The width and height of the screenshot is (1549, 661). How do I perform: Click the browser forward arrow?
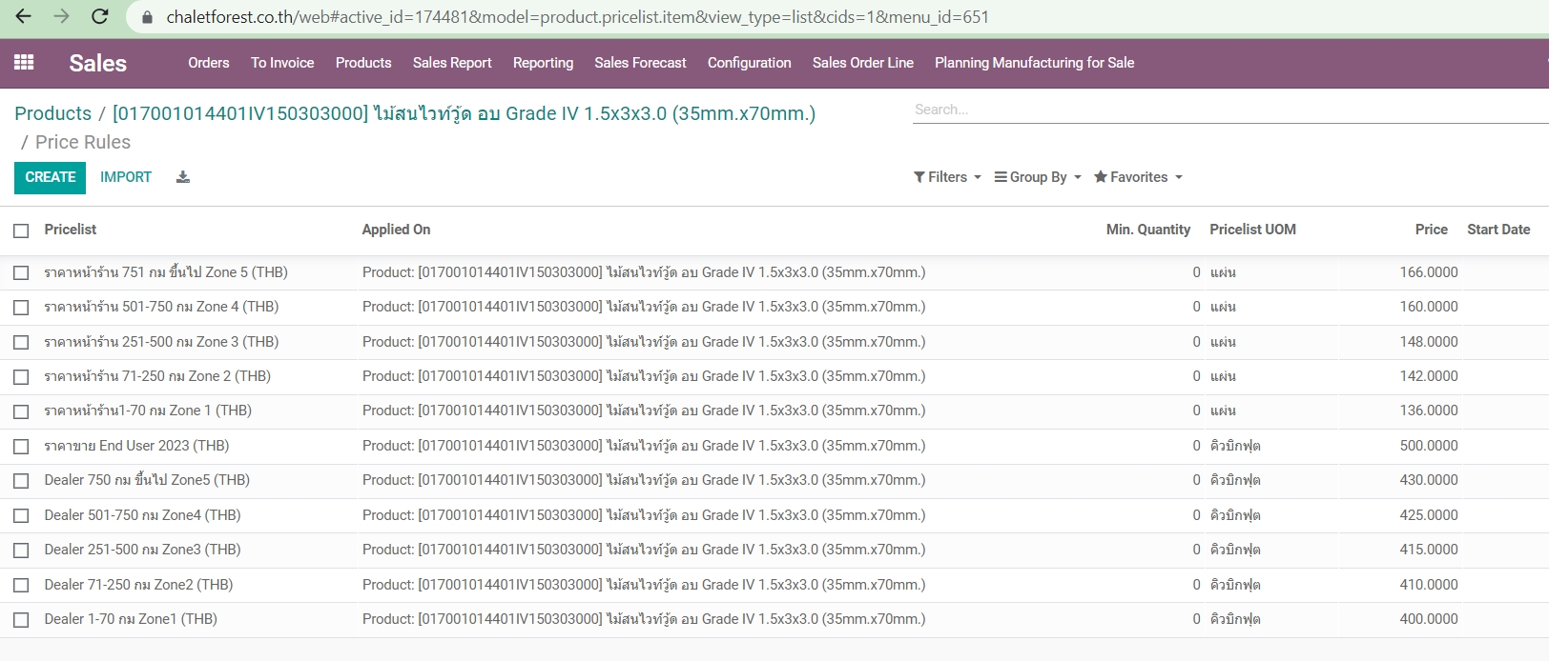coord(61,17)
